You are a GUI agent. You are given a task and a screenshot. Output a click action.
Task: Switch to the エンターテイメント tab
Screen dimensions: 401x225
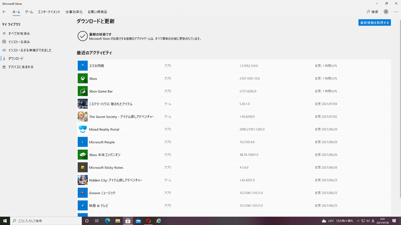coord(49,12)
